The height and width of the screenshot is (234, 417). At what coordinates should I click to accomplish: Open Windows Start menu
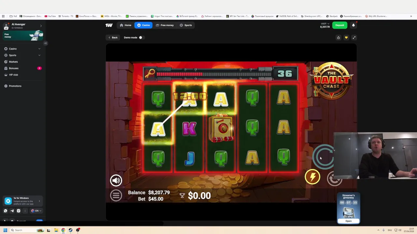click(x=5, y=230)
